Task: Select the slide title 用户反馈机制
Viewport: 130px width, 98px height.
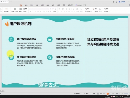Action: click(21, 24)
